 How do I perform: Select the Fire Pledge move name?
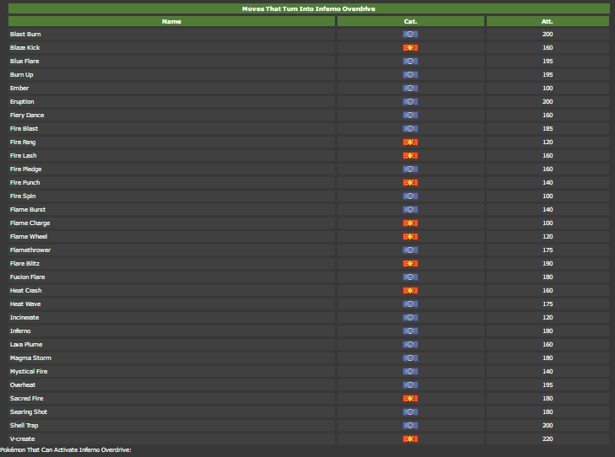[26, 169]
